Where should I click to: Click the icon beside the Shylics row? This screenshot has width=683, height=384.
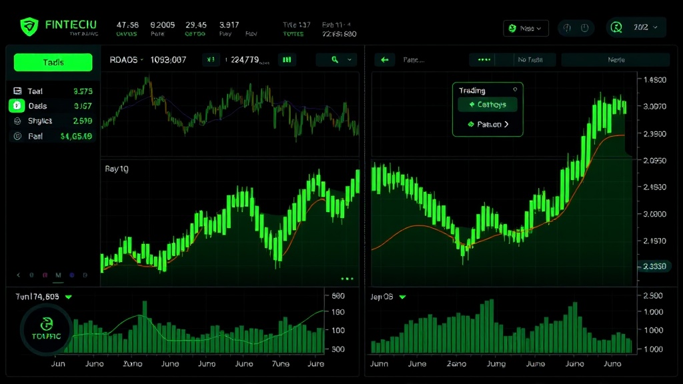(x=17, y=121)
